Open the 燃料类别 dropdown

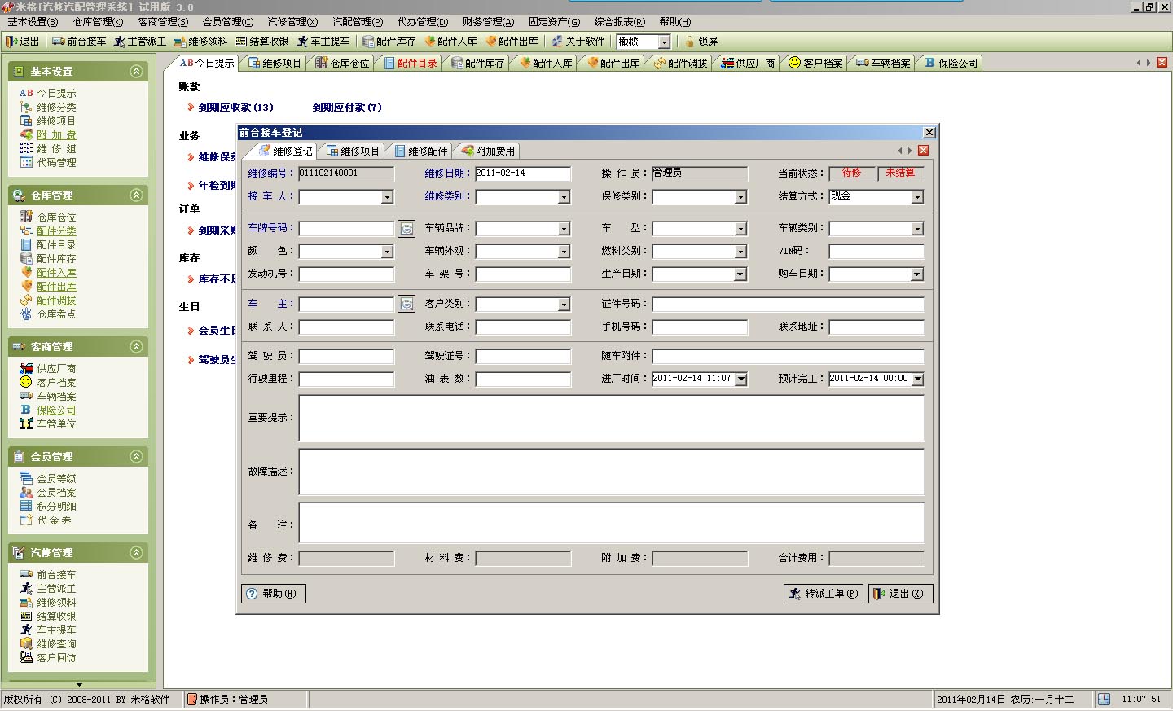(740, 252)
